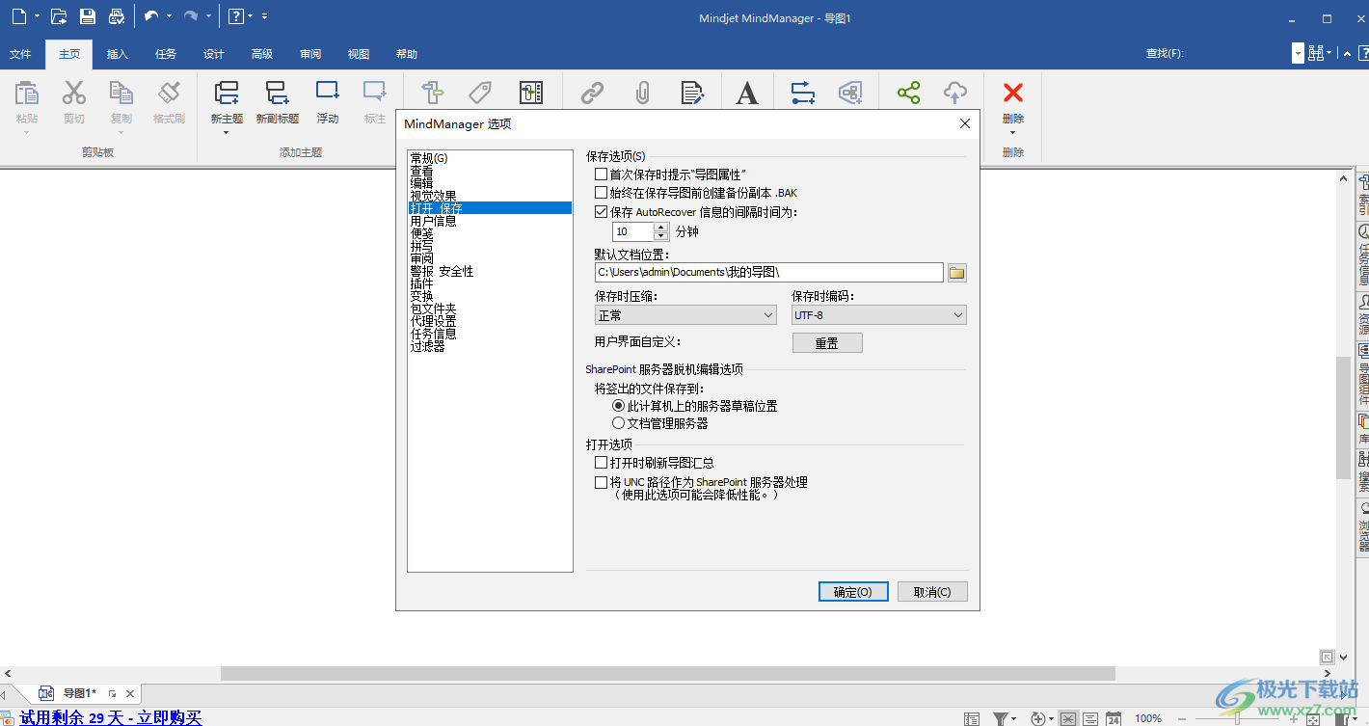Image resolution: width=1369 pixels, height=726 pixels.
Task: Click the zoom in plus button
Action: (x=1294, y=718)
